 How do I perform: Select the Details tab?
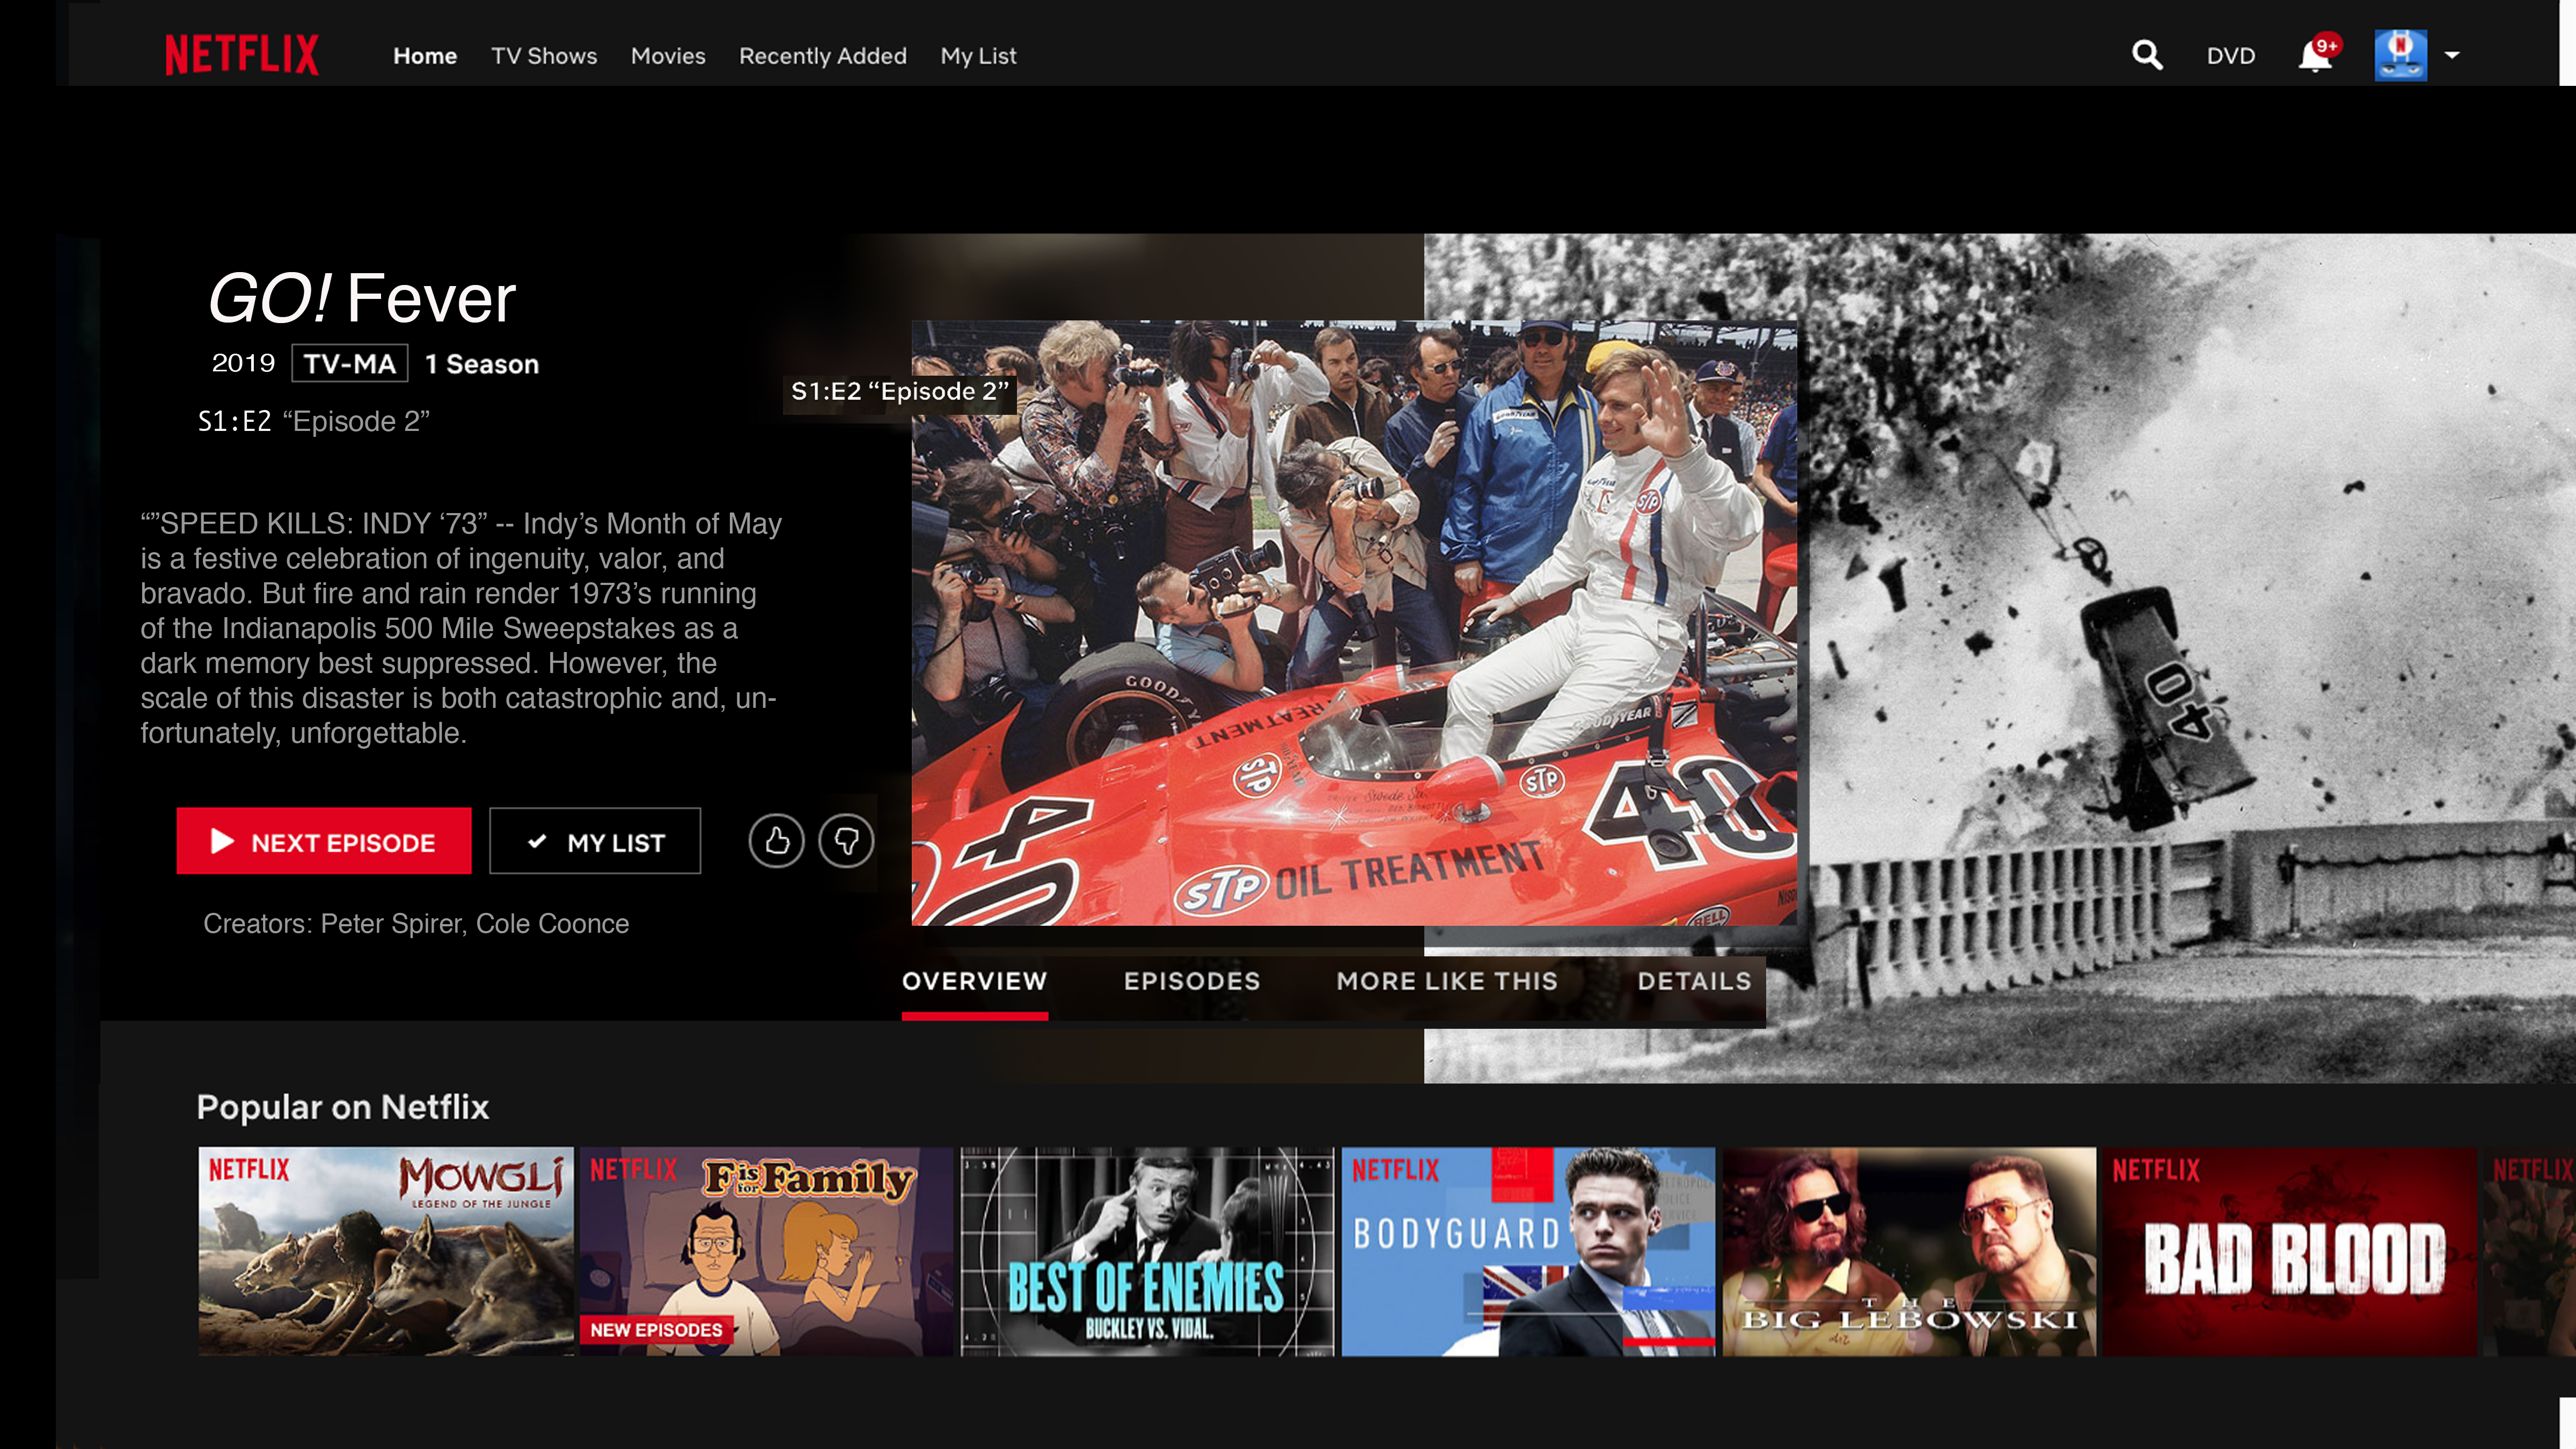[x=1694, y=981]
